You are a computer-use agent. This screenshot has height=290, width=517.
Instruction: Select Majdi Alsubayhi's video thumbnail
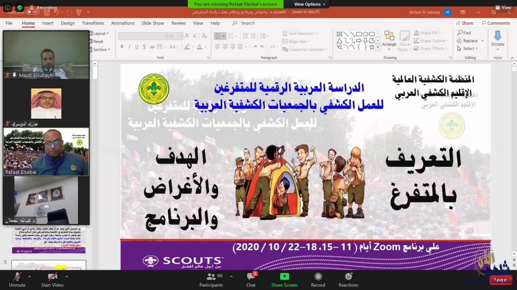[x=46, y=54]
